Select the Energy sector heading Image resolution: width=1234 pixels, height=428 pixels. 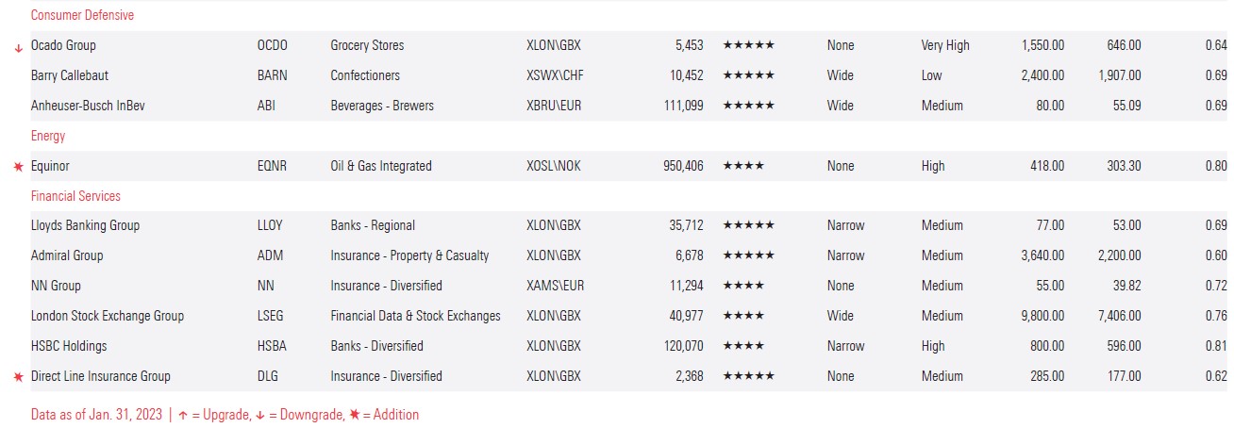coord(48,136)
